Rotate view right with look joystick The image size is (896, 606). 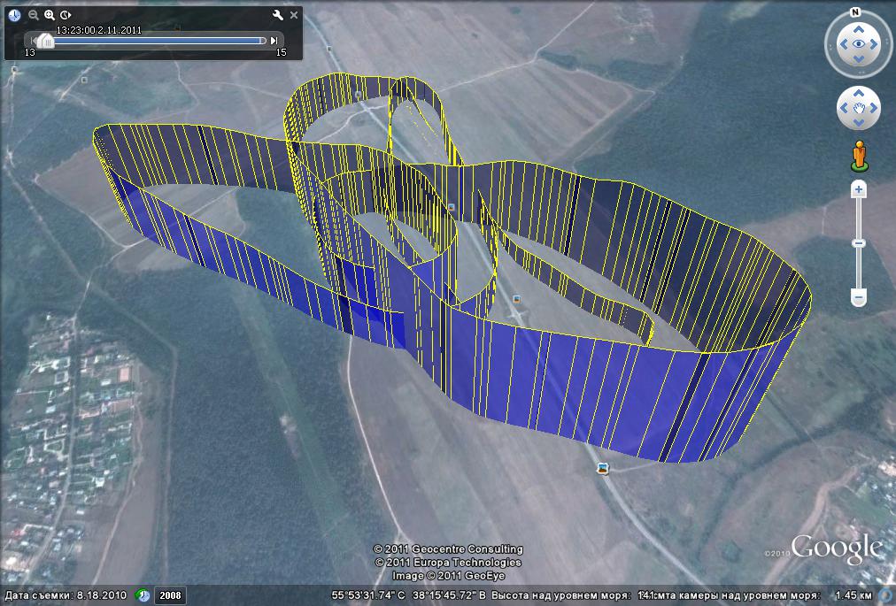[875, 44]
